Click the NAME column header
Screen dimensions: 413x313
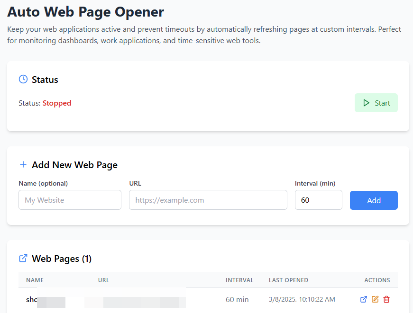(x=35, y=280)
